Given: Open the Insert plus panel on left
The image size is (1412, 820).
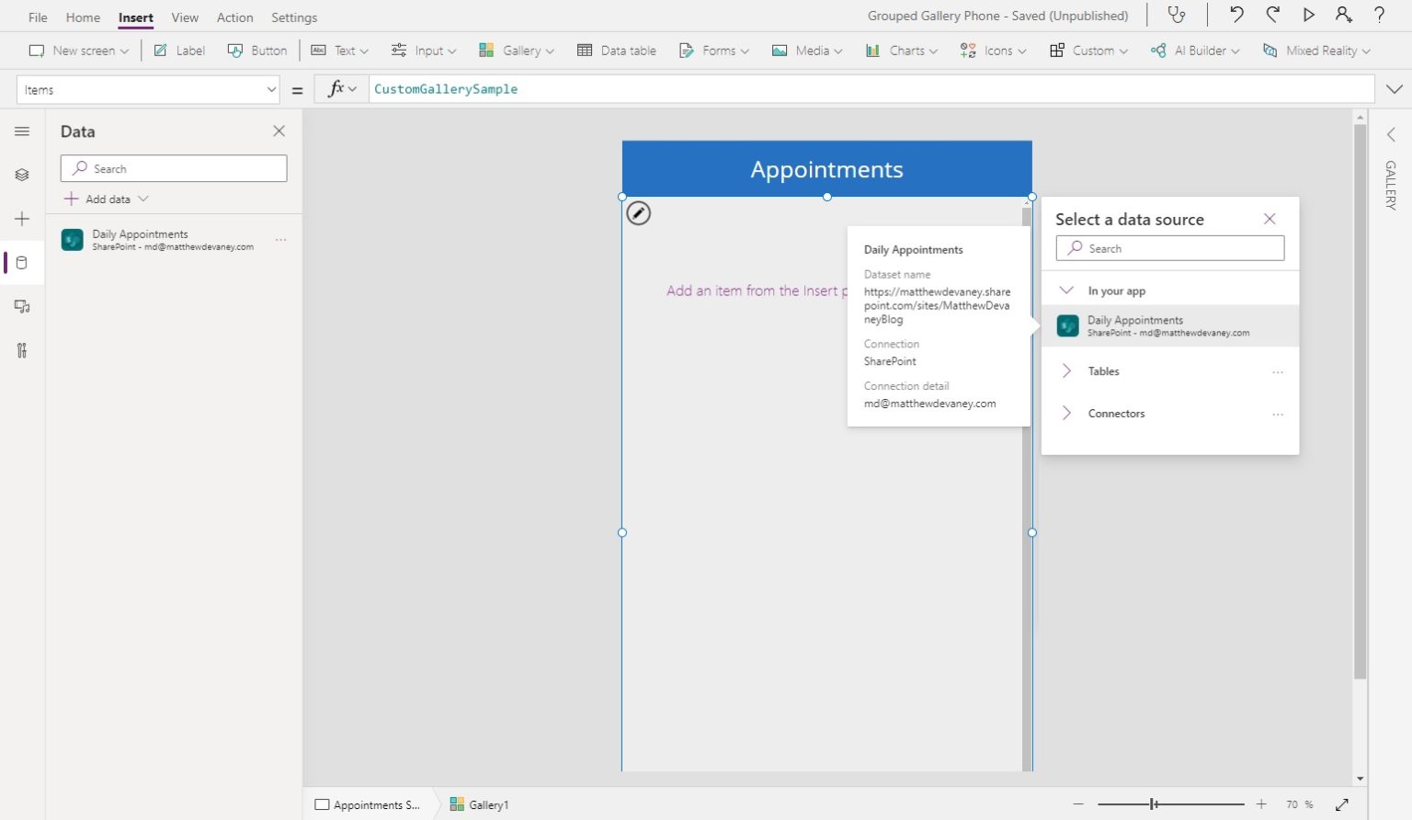Looking at the screenshot, I should point(22,219).
